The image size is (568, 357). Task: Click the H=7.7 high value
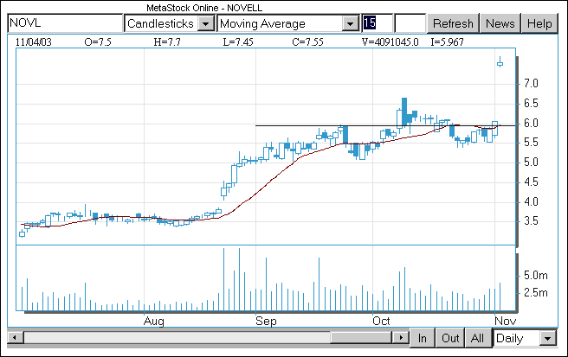click(167, 42)
